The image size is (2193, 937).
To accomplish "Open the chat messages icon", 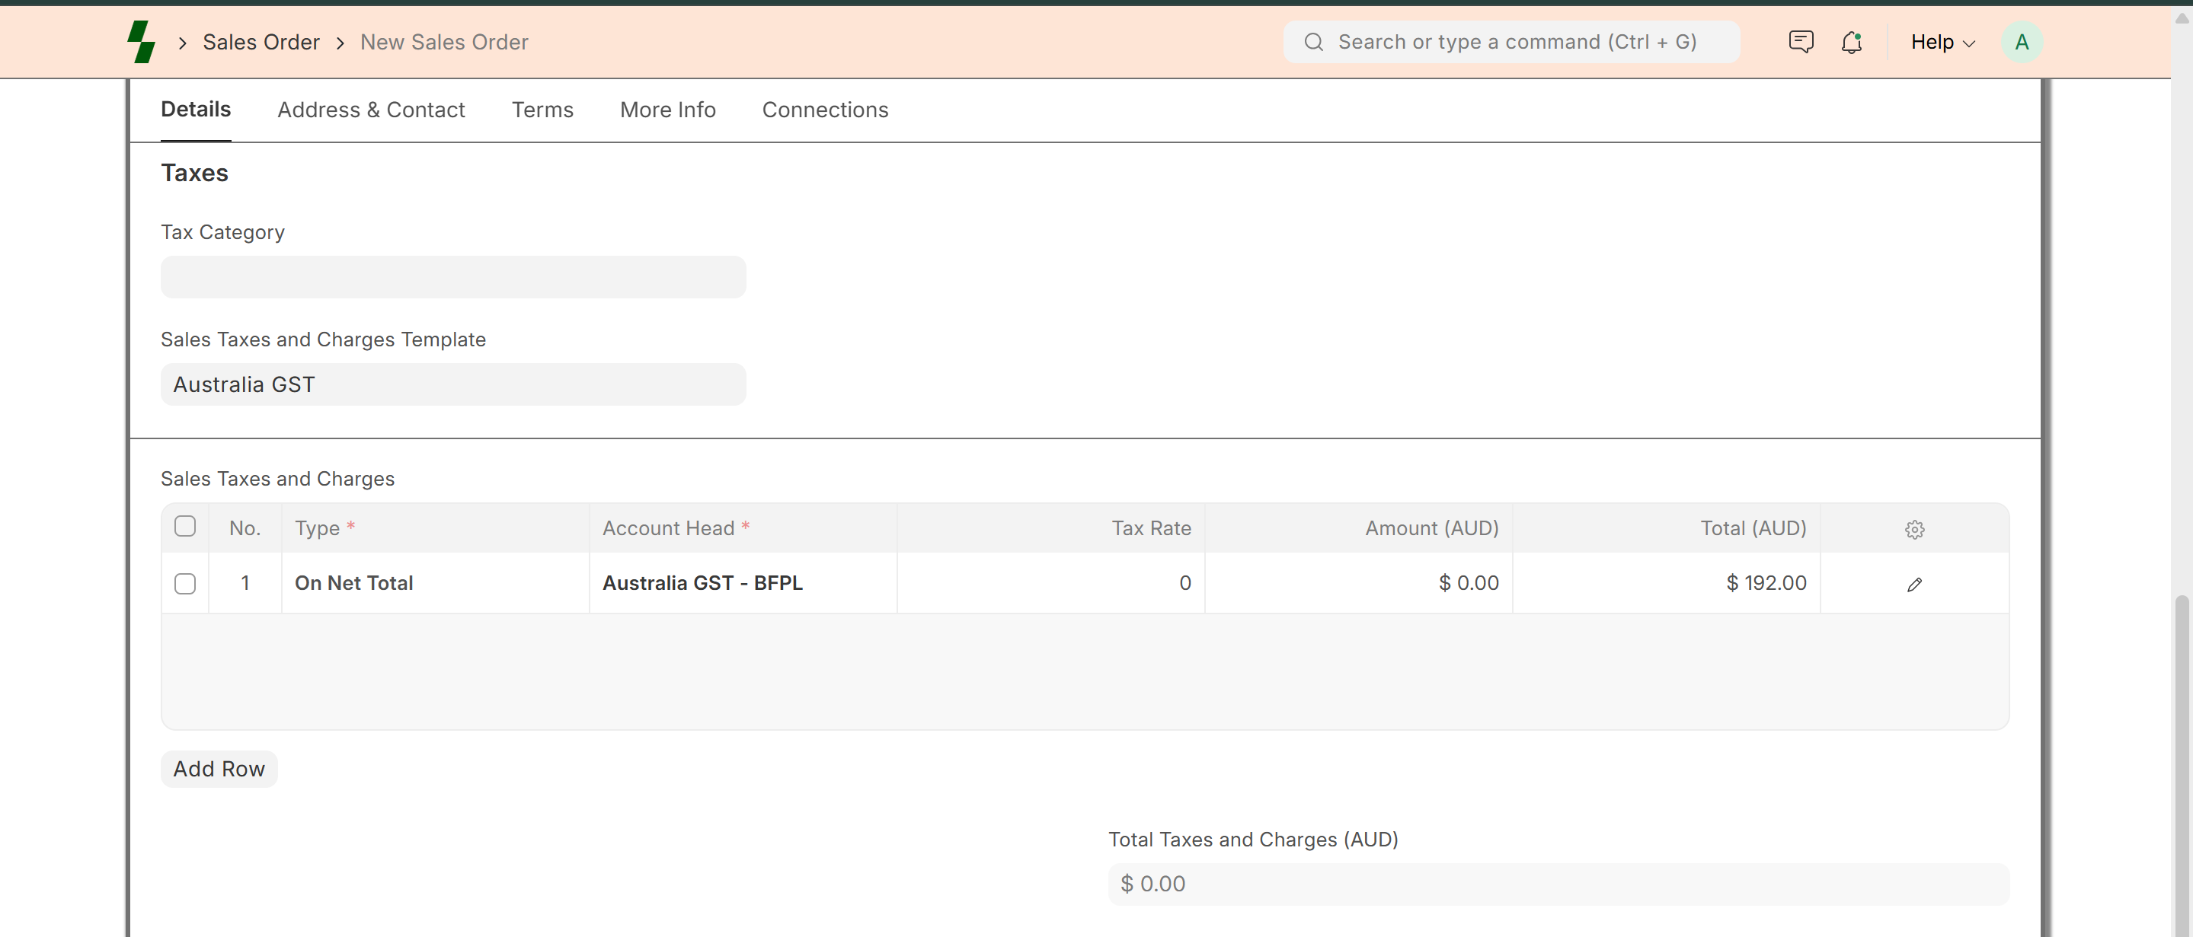I will [x=1801, y=42].
